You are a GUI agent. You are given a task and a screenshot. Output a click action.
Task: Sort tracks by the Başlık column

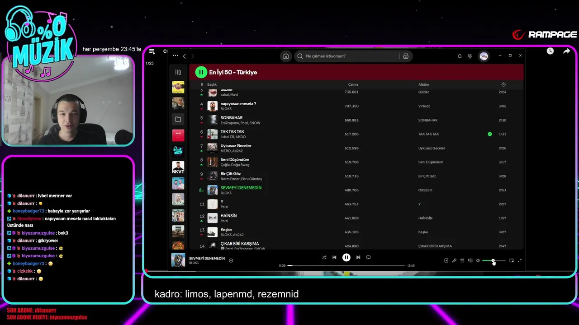212,84
